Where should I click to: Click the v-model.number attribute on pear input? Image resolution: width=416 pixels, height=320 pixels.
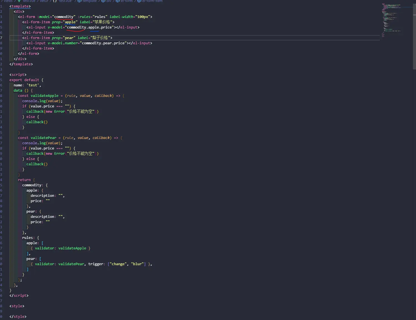(x=63, y=43)
